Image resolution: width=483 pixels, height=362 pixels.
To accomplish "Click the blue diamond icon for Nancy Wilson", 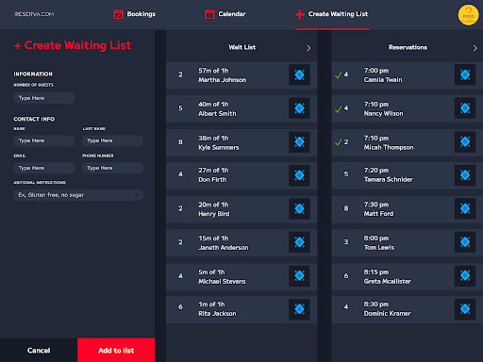I will (x=465, y=108).
